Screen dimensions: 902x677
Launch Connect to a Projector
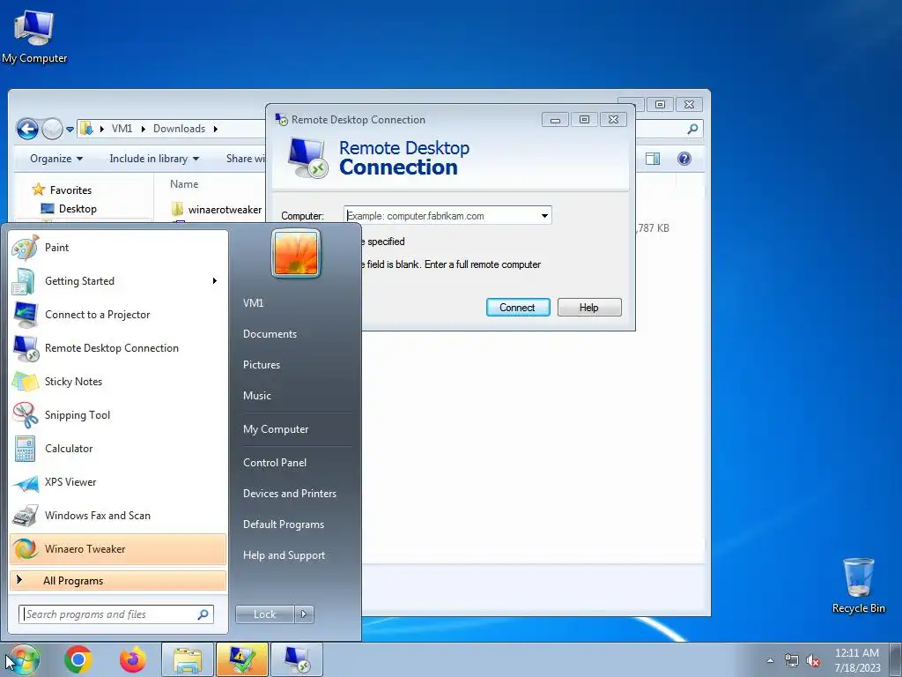click(118, 315)
